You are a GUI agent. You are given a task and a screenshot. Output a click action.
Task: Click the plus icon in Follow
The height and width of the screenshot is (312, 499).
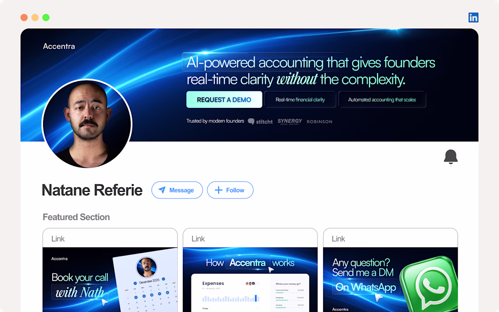tap(219, 190)
